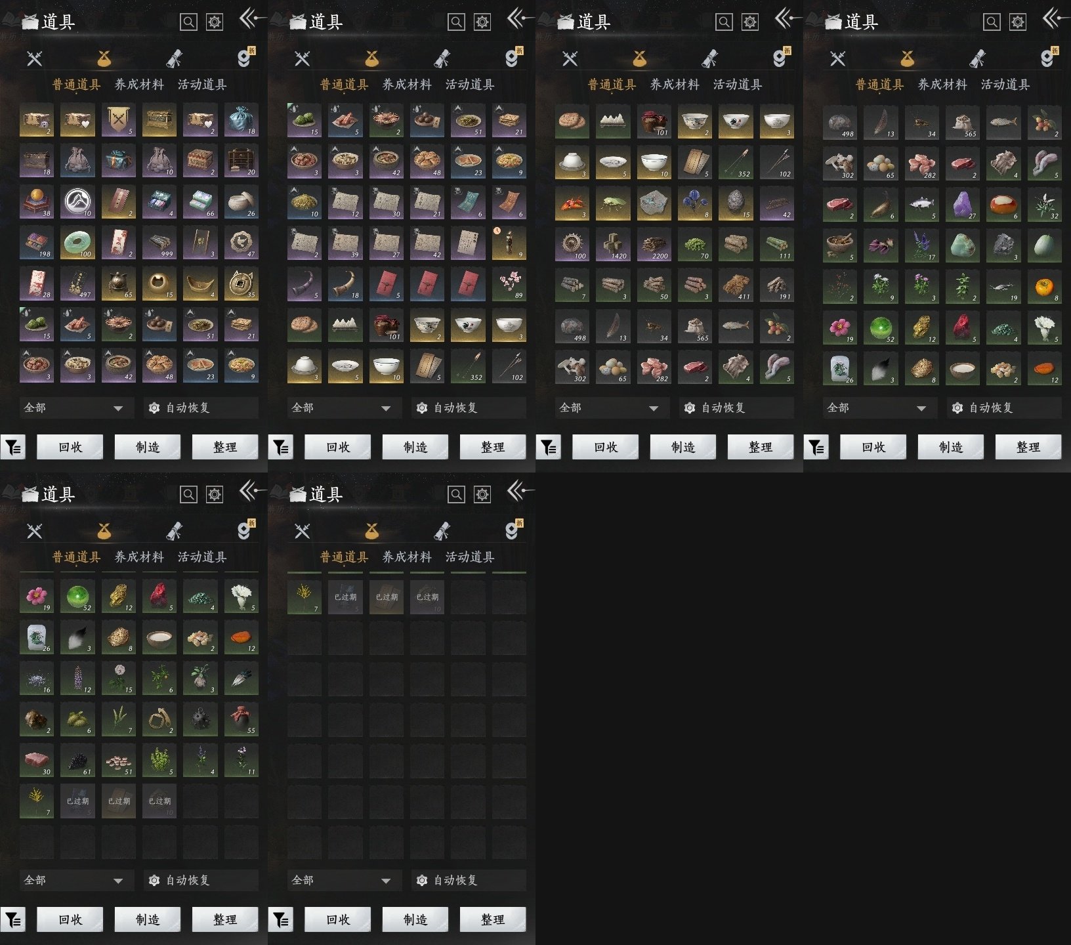This screenshot has height=945, width=1071.
Task: Click 整理 button in panel with red pouch 55
Action: click(225, 919)
